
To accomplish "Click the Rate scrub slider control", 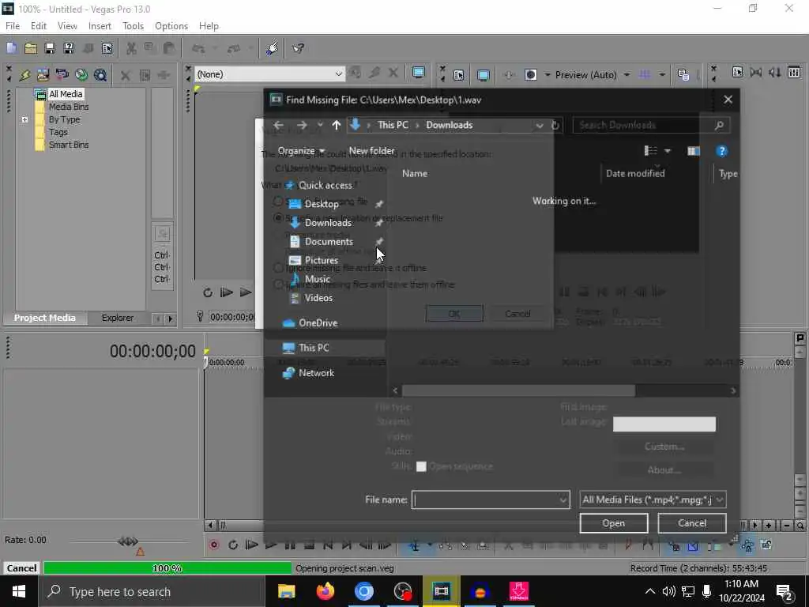I will click(127, 542).
